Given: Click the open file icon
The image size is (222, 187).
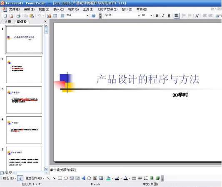Looking at the screenshot, I should [x=12, y=15].
